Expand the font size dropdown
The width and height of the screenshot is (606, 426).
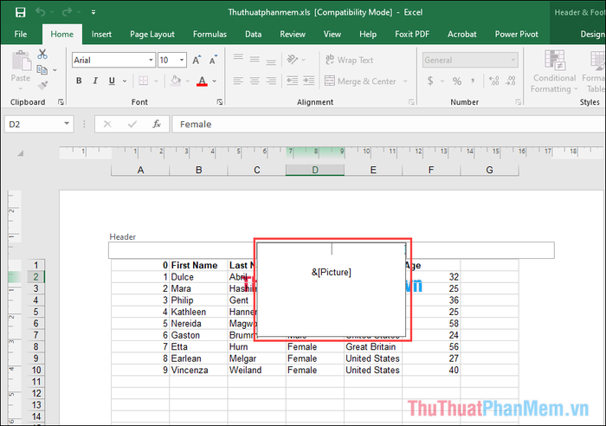point(181,61)
